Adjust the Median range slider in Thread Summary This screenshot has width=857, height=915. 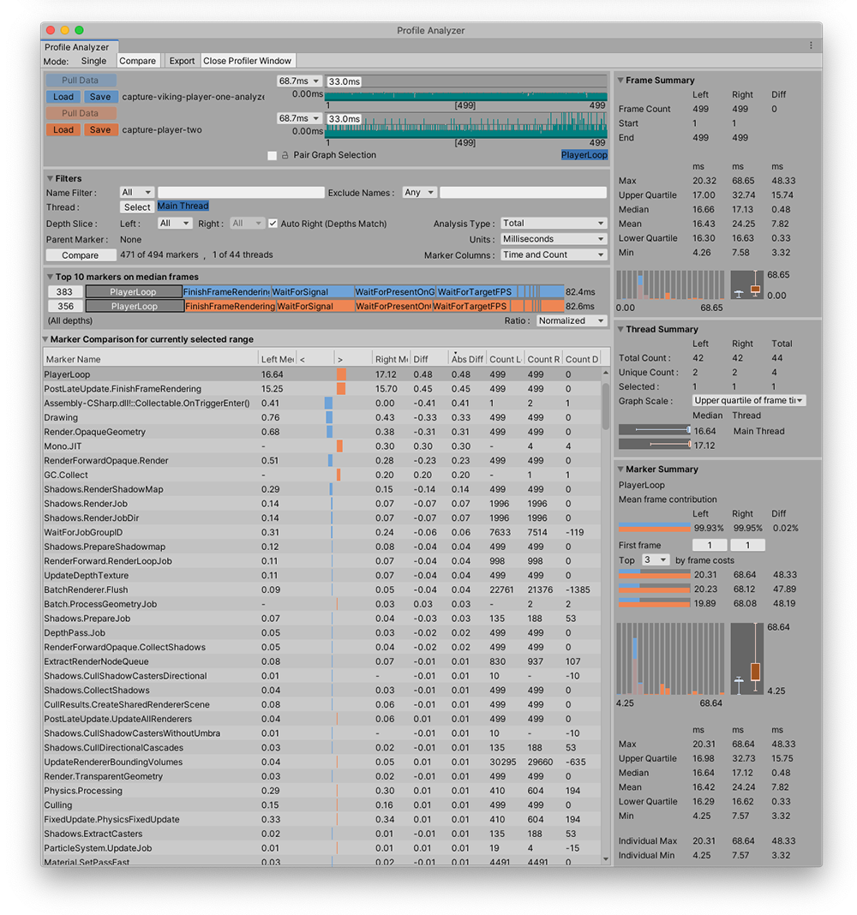click(x=660, y=431)
